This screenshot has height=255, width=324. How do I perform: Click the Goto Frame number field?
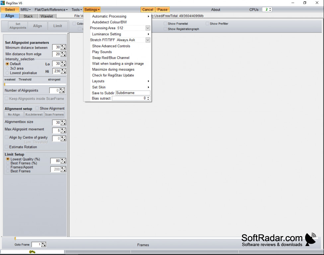pos(37,244)
